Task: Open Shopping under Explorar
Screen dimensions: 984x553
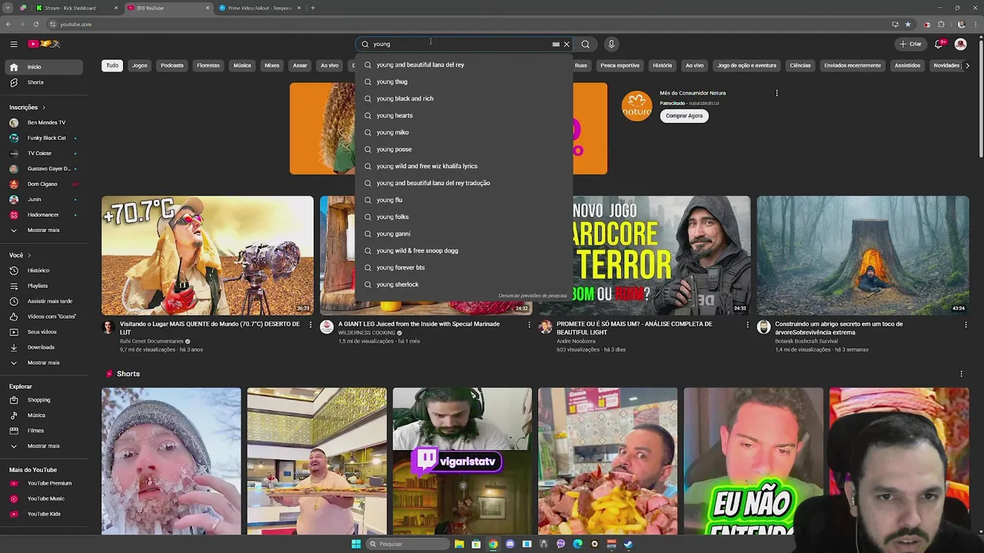Action: coord(45,399)
